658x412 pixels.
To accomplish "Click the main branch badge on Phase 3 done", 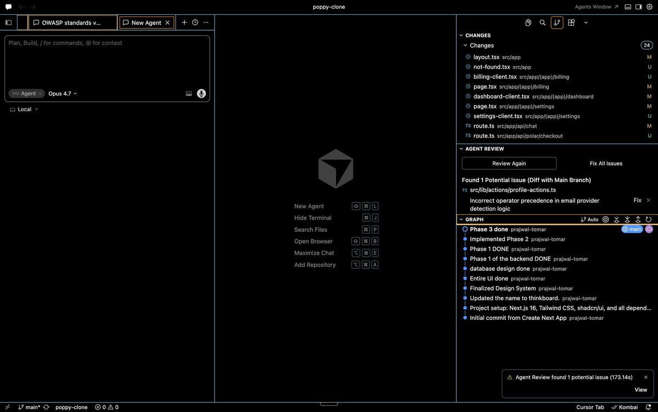I will [x=632, y=229].
